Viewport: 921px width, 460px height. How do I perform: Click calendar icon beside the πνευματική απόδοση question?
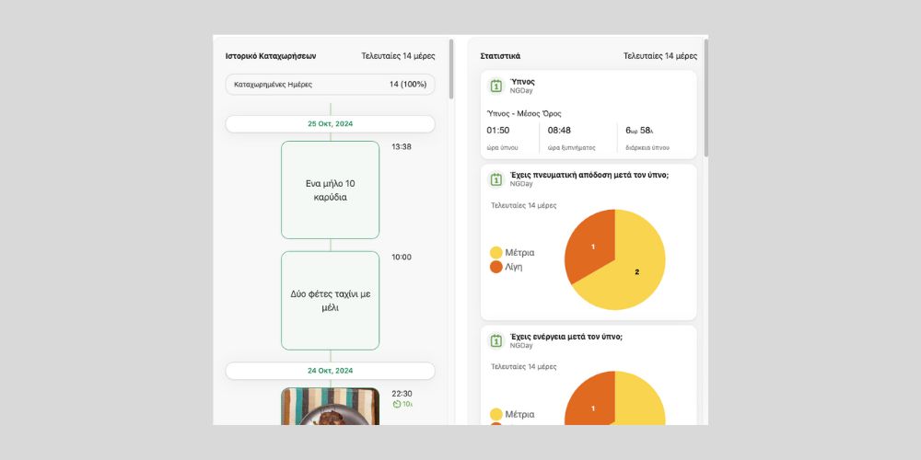click(x=495, y=179)
